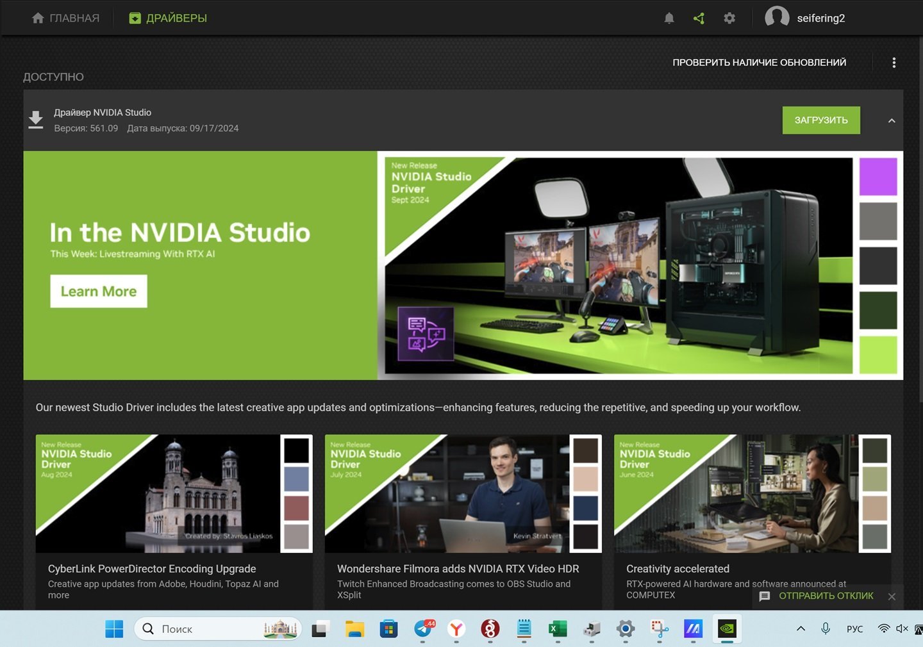
Task: Switch to the ДРАЙВЕРЫ tab
Action: tap(168, 18)
